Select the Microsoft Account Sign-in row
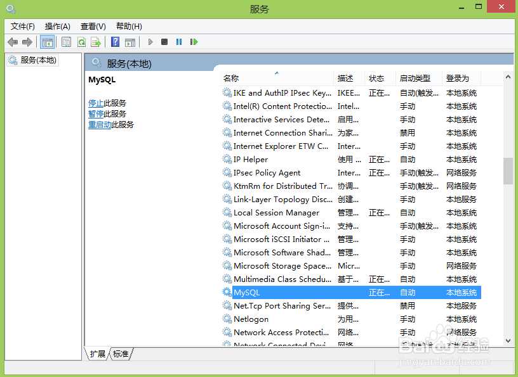 tap(351, 226)
